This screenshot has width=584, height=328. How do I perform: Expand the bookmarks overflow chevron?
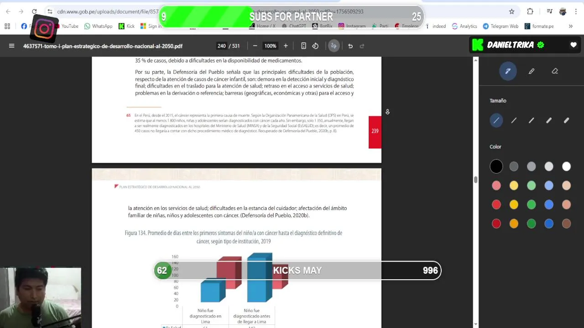click(x=570, y=26)
